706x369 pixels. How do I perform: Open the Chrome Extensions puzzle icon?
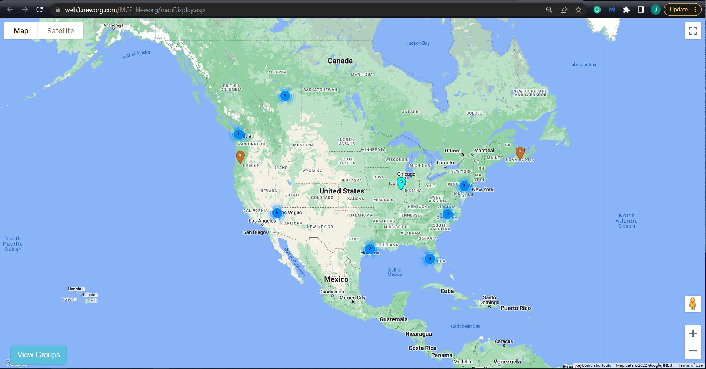point(626,10)
